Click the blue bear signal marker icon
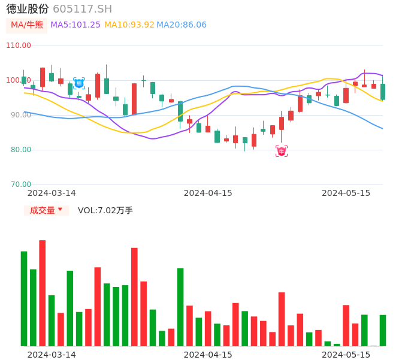The image size is (411, 363). [x=79, y=83]
